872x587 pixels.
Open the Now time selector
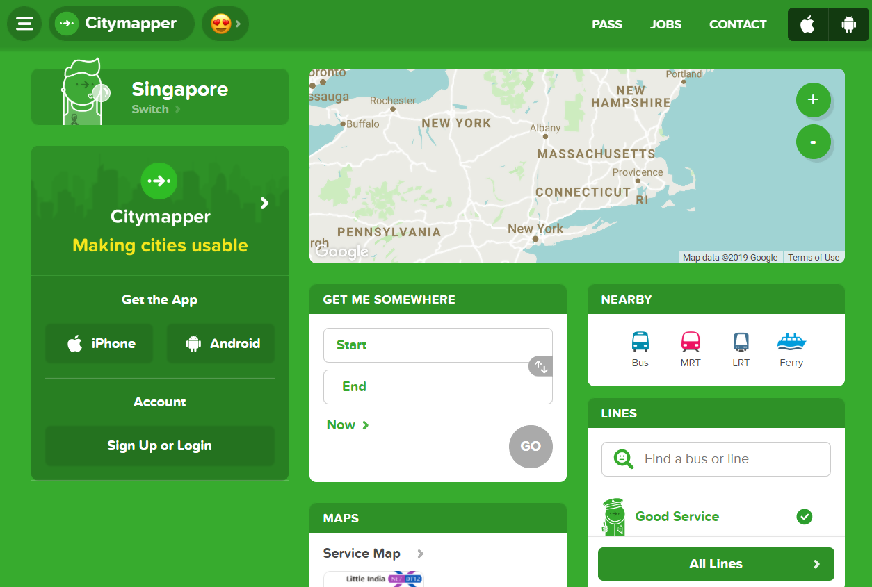(348, 424)
